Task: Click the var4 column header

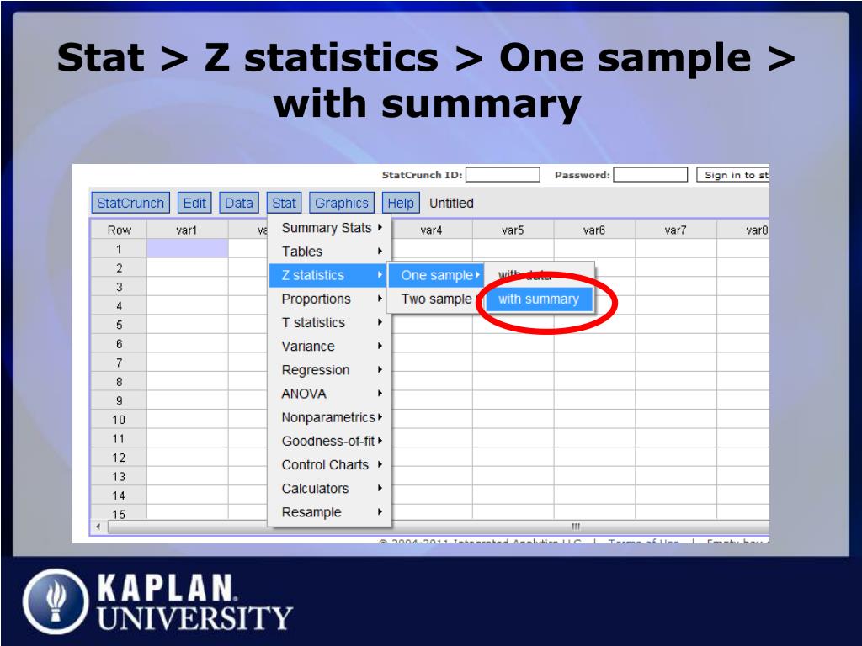Action: click(x=432, y=230)
